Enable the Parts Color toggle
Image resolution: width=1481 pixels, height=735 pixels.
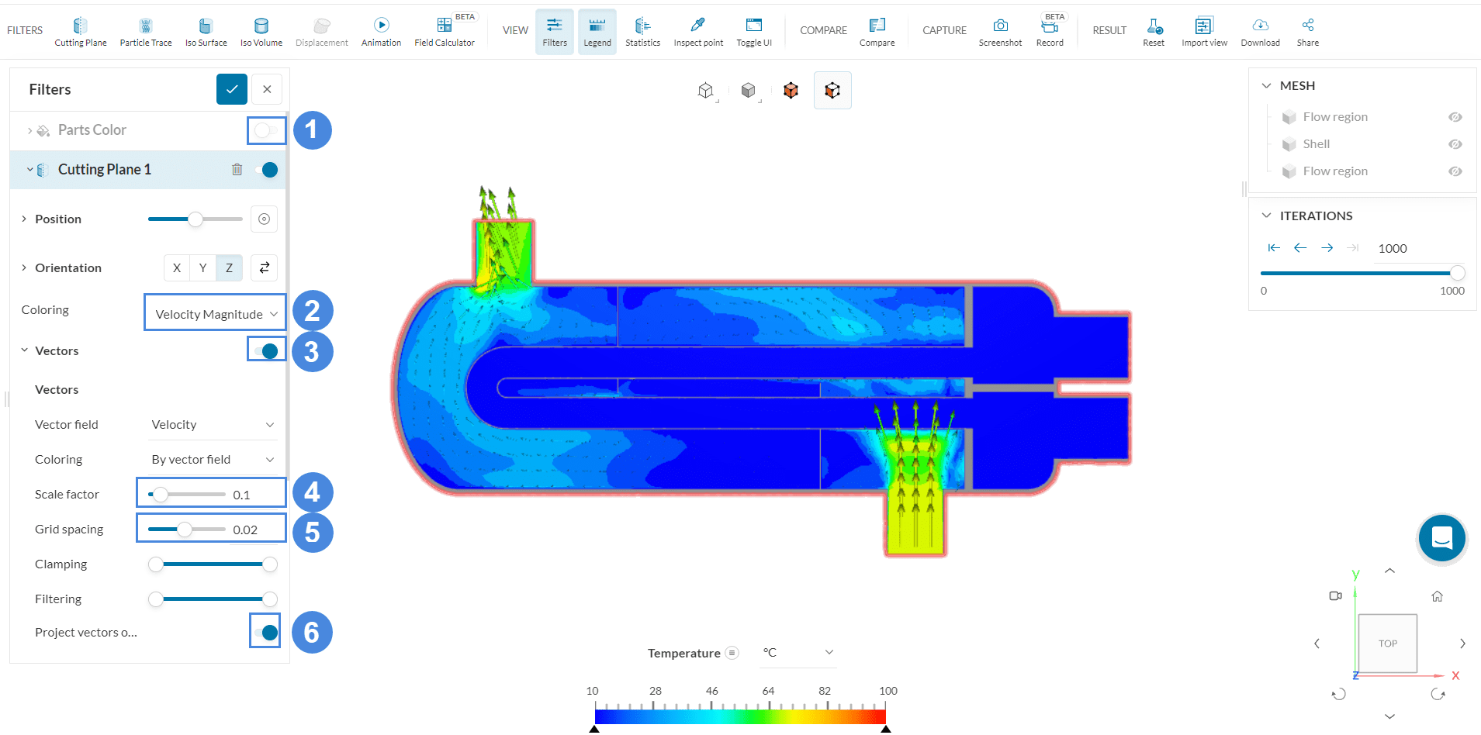coord(266,130)
